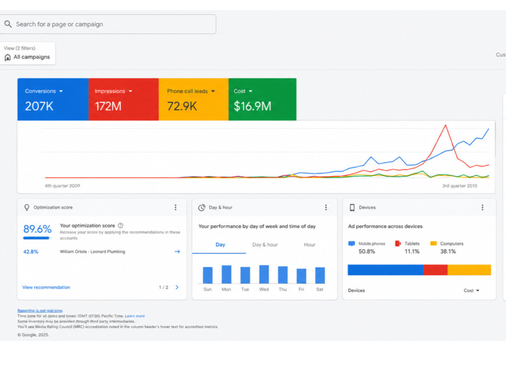Click the clock icon on Day & hour card
The image size is (506, 379).
coord(202,208)
